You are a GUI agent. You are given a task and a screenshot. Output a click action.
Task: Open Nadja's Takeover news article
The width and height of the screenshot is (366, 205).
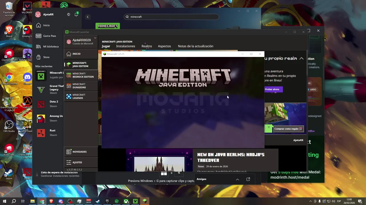(x=231, y=157)
